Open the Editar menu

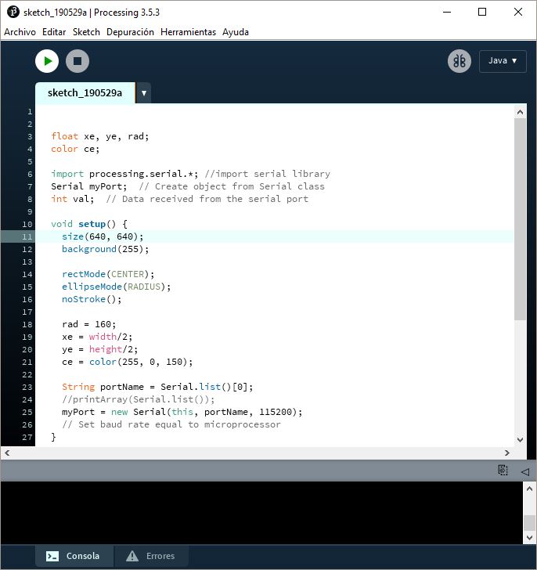click(x=54, y=32)
